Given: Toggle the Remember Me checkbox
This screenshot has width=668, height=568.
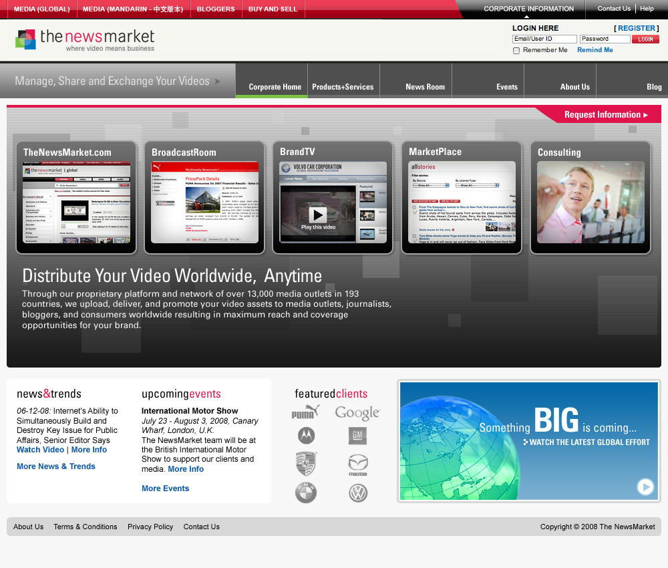Looking at the screenshot, I should (x=516, y=51).
